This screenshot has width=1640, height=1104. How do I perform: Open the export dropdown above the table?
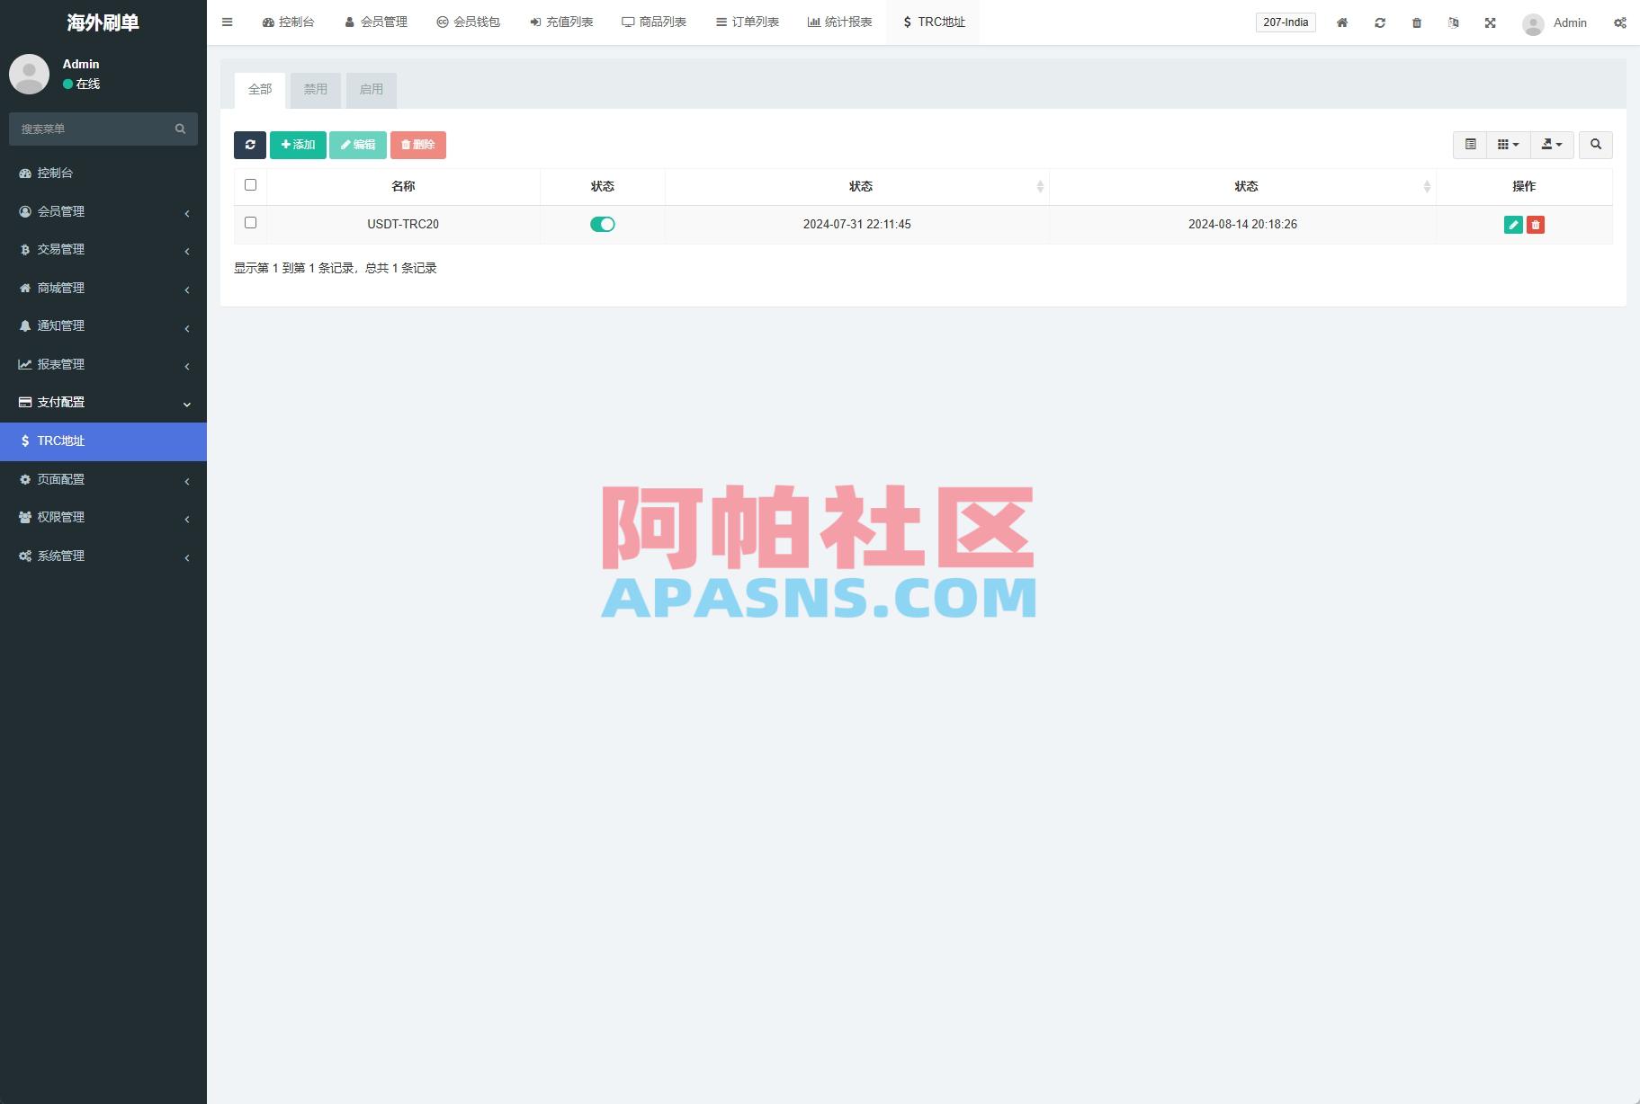click(1552, 145)
